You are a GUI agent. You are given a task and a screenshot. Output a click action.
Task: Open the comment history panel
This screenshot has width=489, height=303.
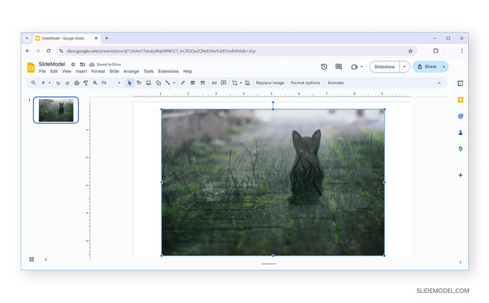point(338,67)
